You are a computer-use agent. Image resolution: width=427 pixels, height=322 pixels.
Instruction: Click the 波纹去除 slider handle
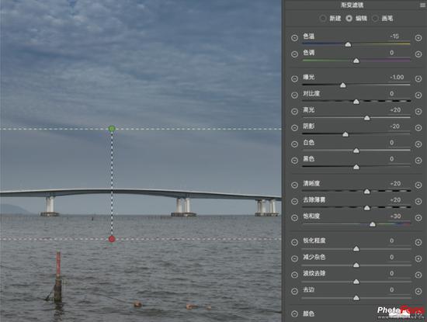pos(356,282)
